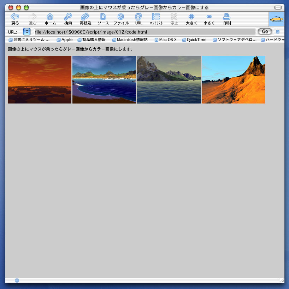This screenshot has width=289, height=289.
Task: Open Search (検索) magnifier icon
Action: point(68,17)
